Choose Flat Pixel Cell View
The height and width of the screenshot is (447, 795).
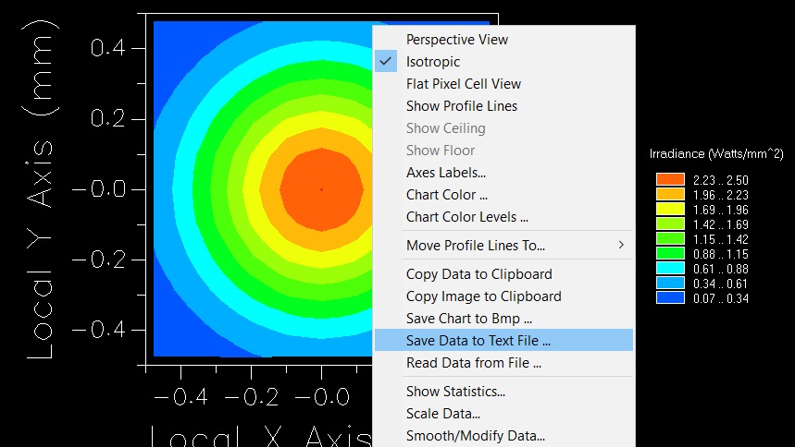pos(503,84)
